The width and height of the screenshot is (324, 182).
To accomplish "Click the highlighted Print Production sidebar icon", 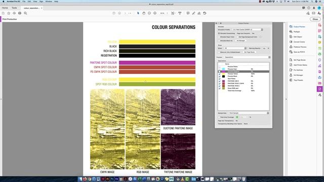I will (x=319, y=89).
